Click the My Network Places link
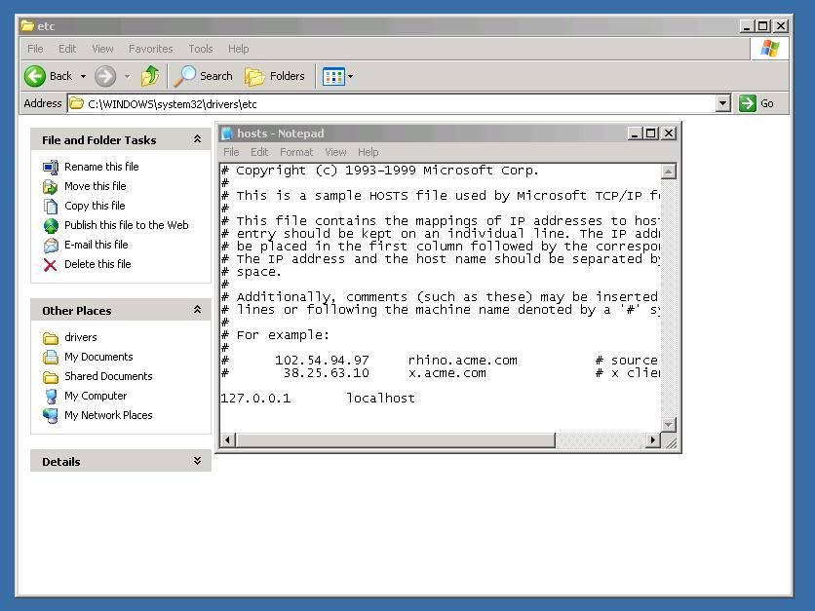This screenshot has width=815, height=611. pos(108,415)
